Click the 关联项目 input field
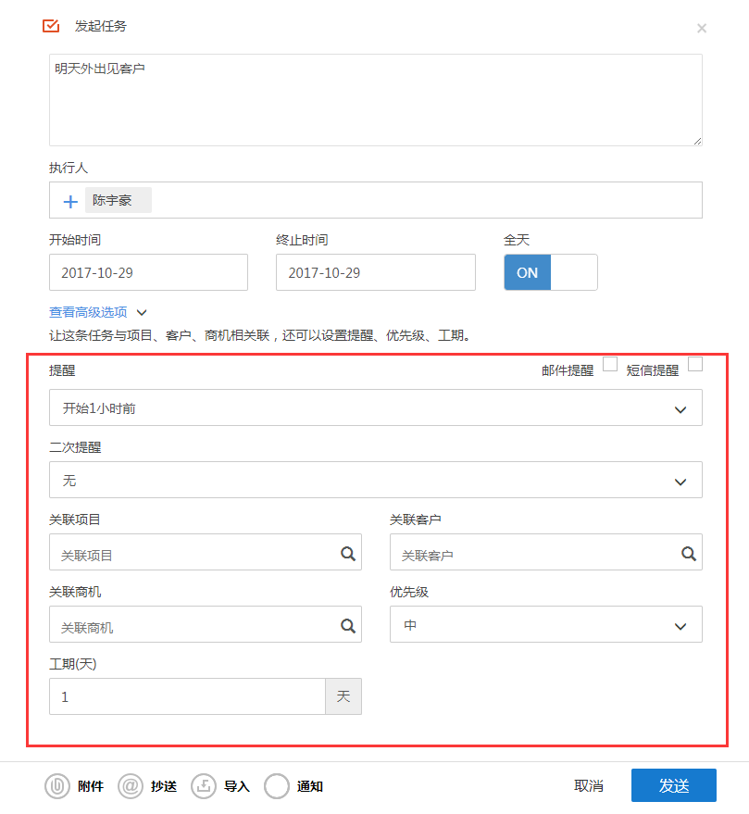 [x=206, y=552]
